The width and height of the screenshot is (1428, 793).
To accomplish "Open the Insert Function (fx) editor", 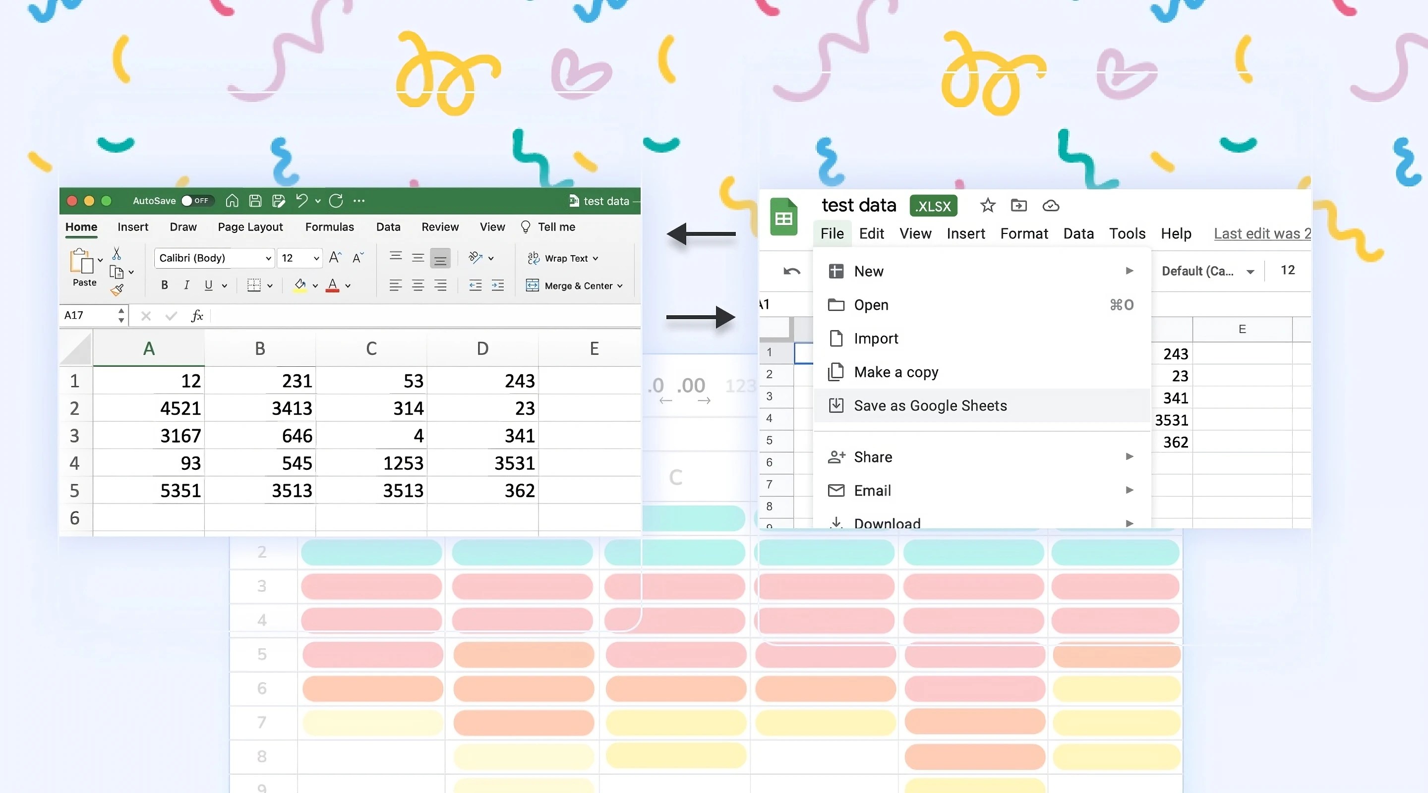I will 197,315.
